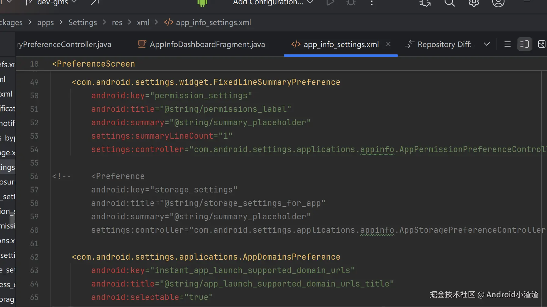Toggle the split editor view mode
547x307 pixels.
[524, 44]
